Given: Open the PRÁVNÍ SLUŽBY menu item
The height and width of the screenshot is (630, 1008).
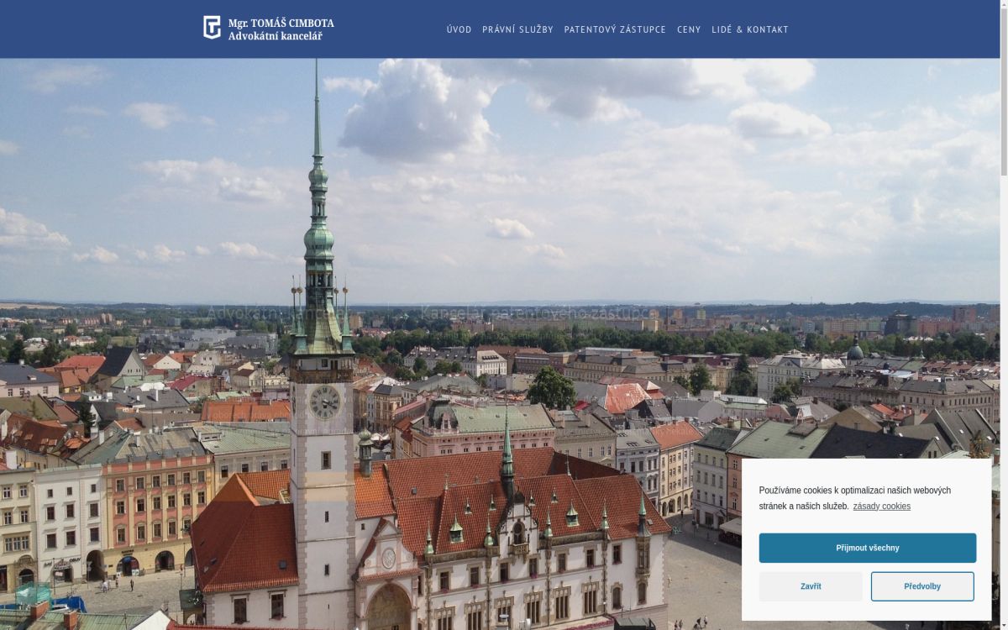Looking at the screenshot, I should 517,29.
